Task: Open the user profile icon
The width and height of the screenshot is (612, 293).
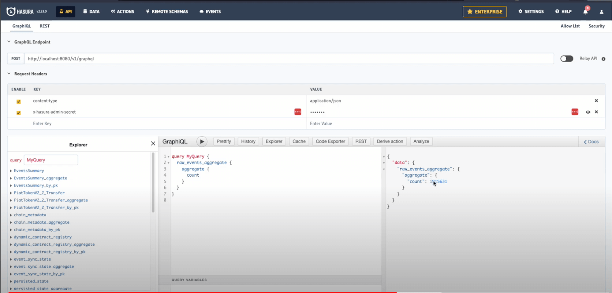Action: point(601,12)
